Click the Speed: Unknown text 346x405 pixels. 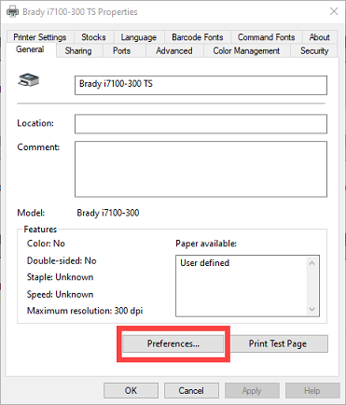coord(60,294)
